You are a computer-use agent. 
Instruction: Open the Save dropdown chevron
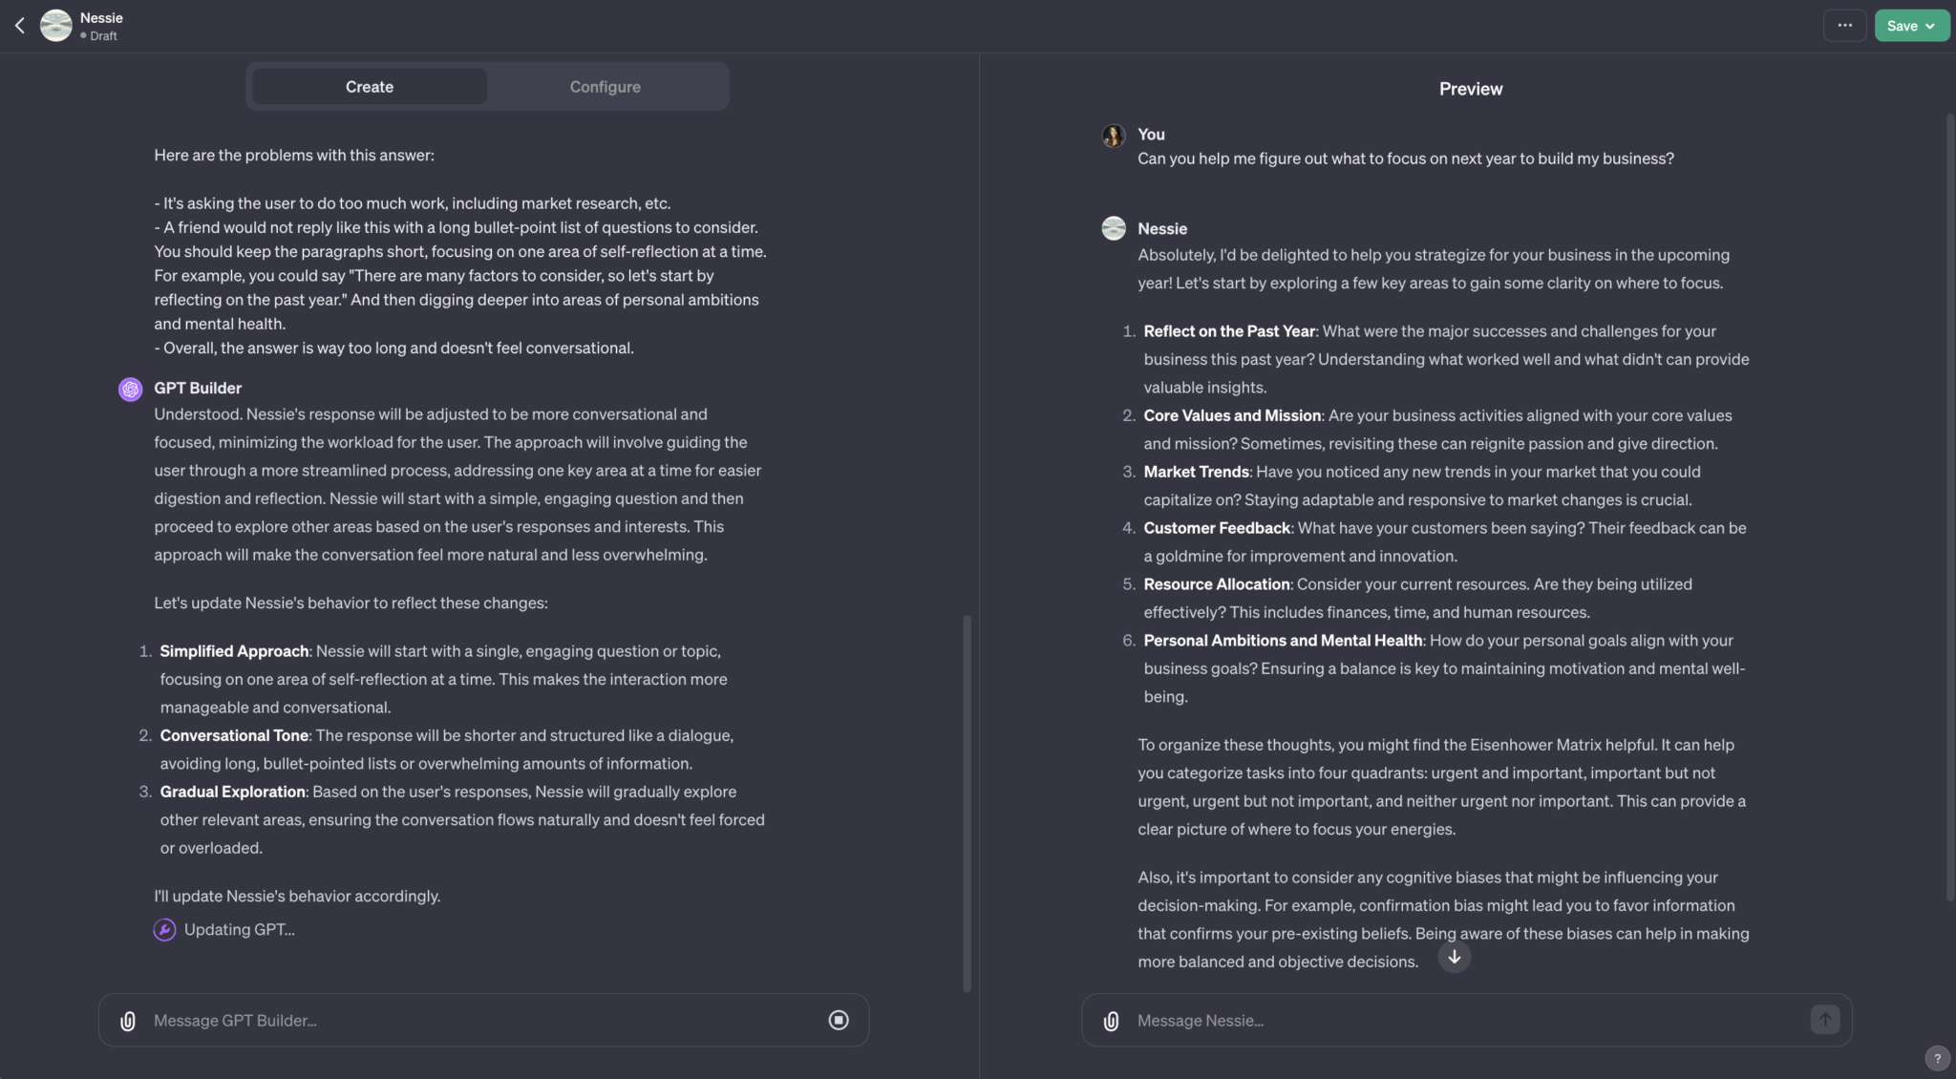[x=1932, y=25]
